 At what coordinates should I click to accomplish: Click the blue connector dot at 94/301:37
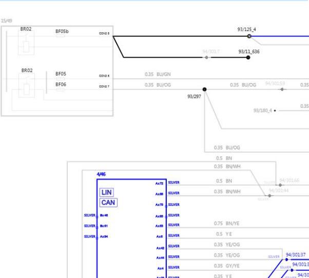pos(286,260)
